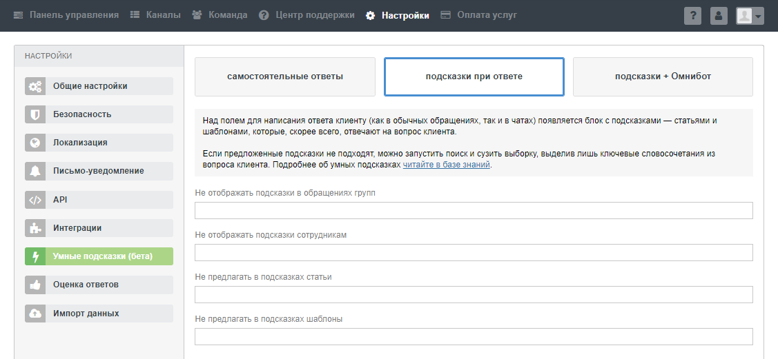Screen dimensions: 778x359
Task: Open Команда section in top navigation
Action: [x=220, y=15]
